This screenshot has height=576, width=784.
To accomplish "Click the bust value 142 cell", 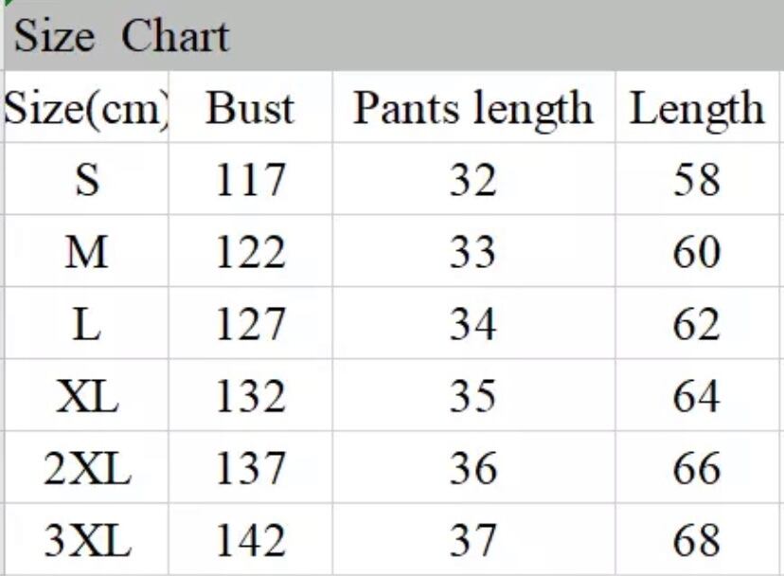I will 250,540.
